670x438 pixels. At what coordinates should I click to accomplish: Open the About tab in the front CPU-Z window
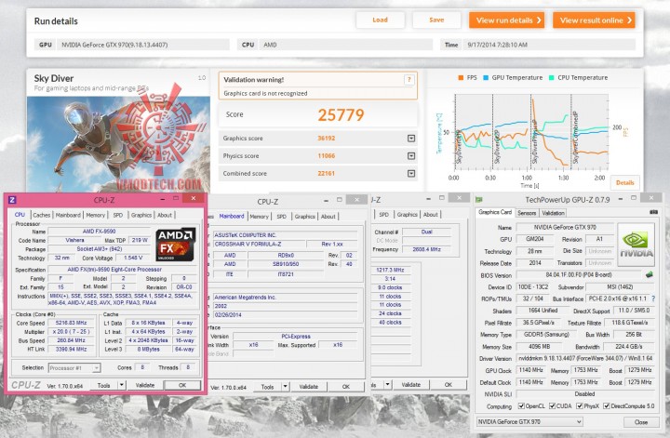pyautogui.click(x=165, y=215)
